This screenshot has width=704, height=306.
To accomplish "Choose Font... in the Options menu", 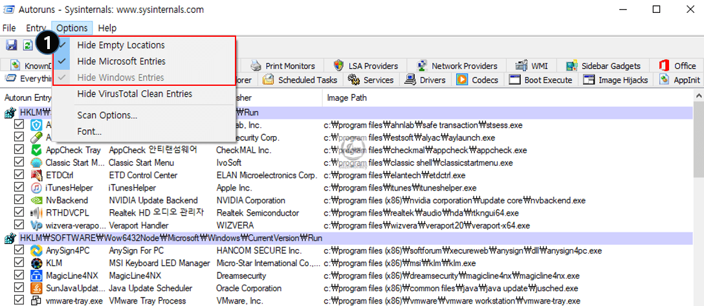I will tap(144, 132).
